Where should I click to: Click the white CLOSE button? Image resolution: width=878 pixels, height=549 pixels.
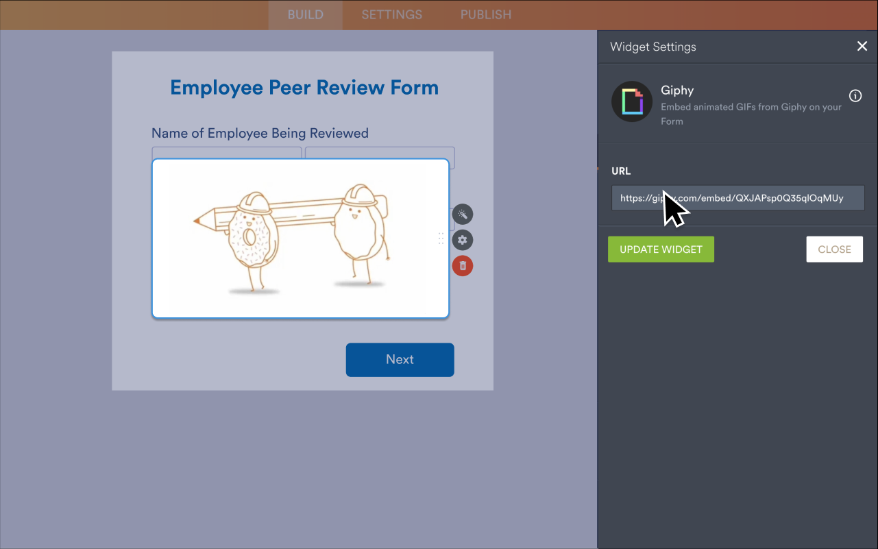(834, 249)
